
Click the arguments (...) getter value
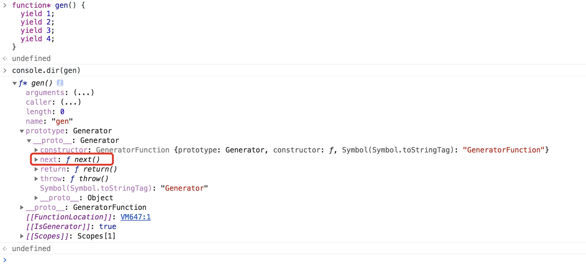[84, 93]
